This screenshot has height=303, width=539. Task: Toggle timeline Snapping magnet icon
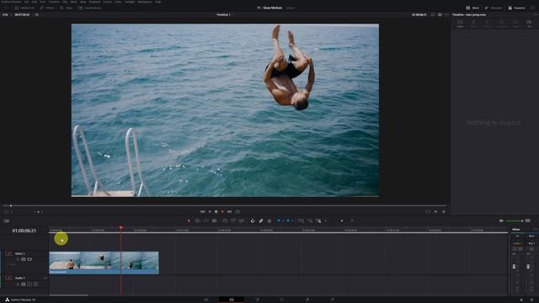point(253,221)
